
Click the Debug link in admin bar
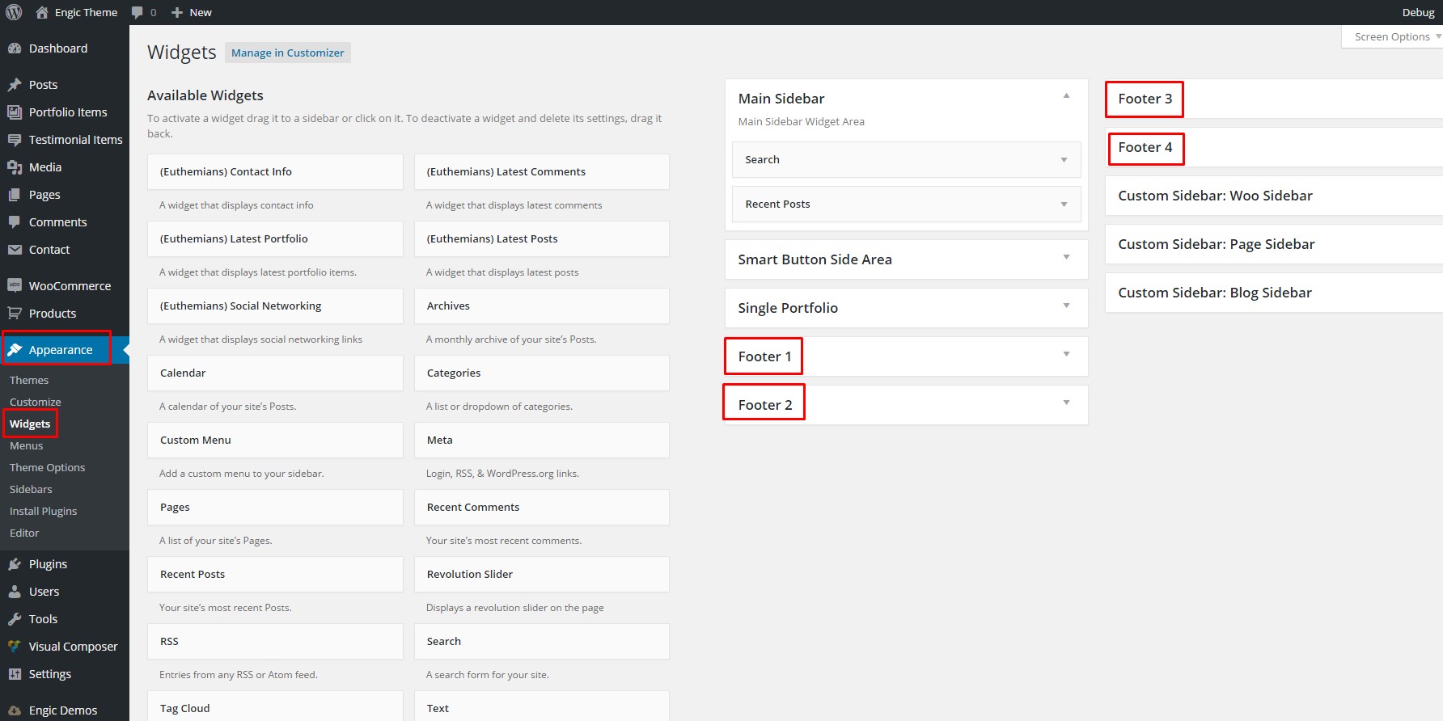pos(1418,12)
